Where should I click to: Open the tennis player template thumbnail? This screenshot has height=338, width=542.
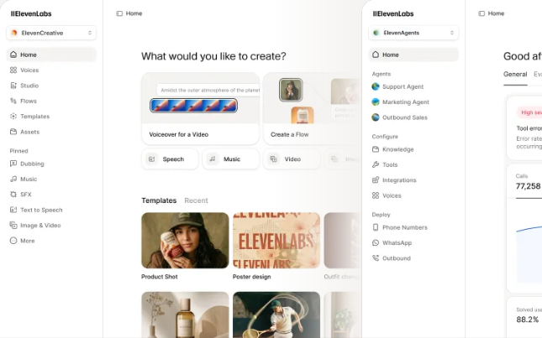[276, 315]
